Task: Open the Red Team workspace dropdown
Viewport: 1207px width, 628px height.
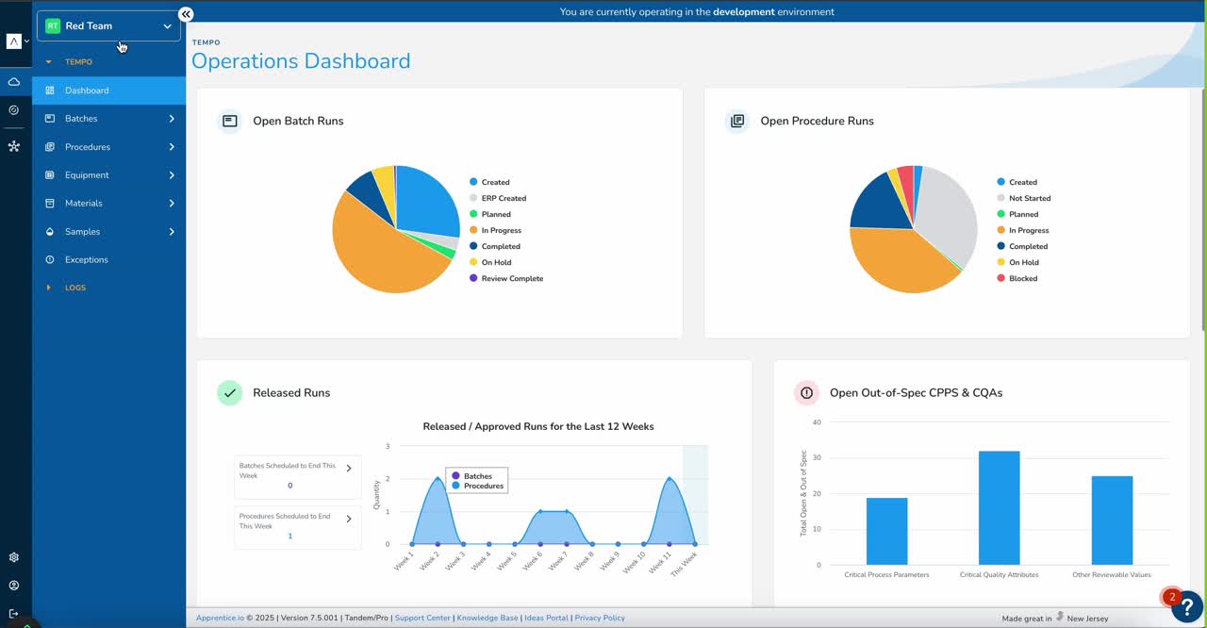Action: coord(108,26)
